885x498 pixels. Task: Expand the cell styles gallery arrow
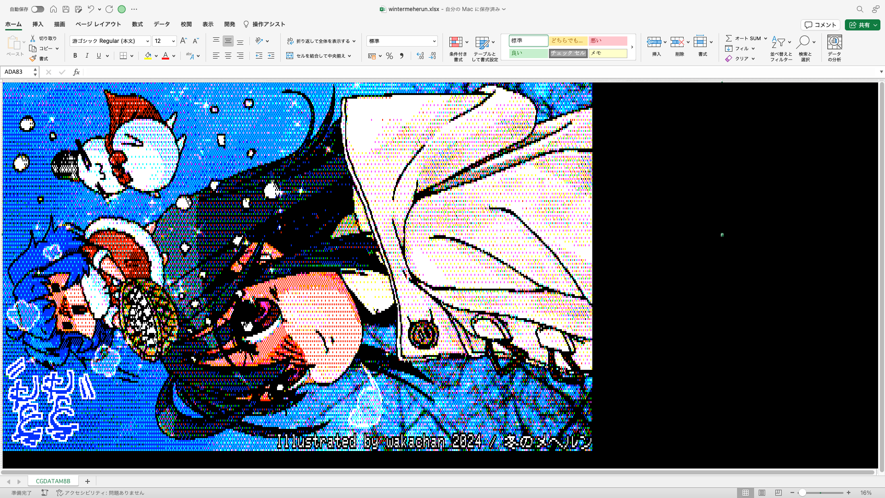(632, 47)
